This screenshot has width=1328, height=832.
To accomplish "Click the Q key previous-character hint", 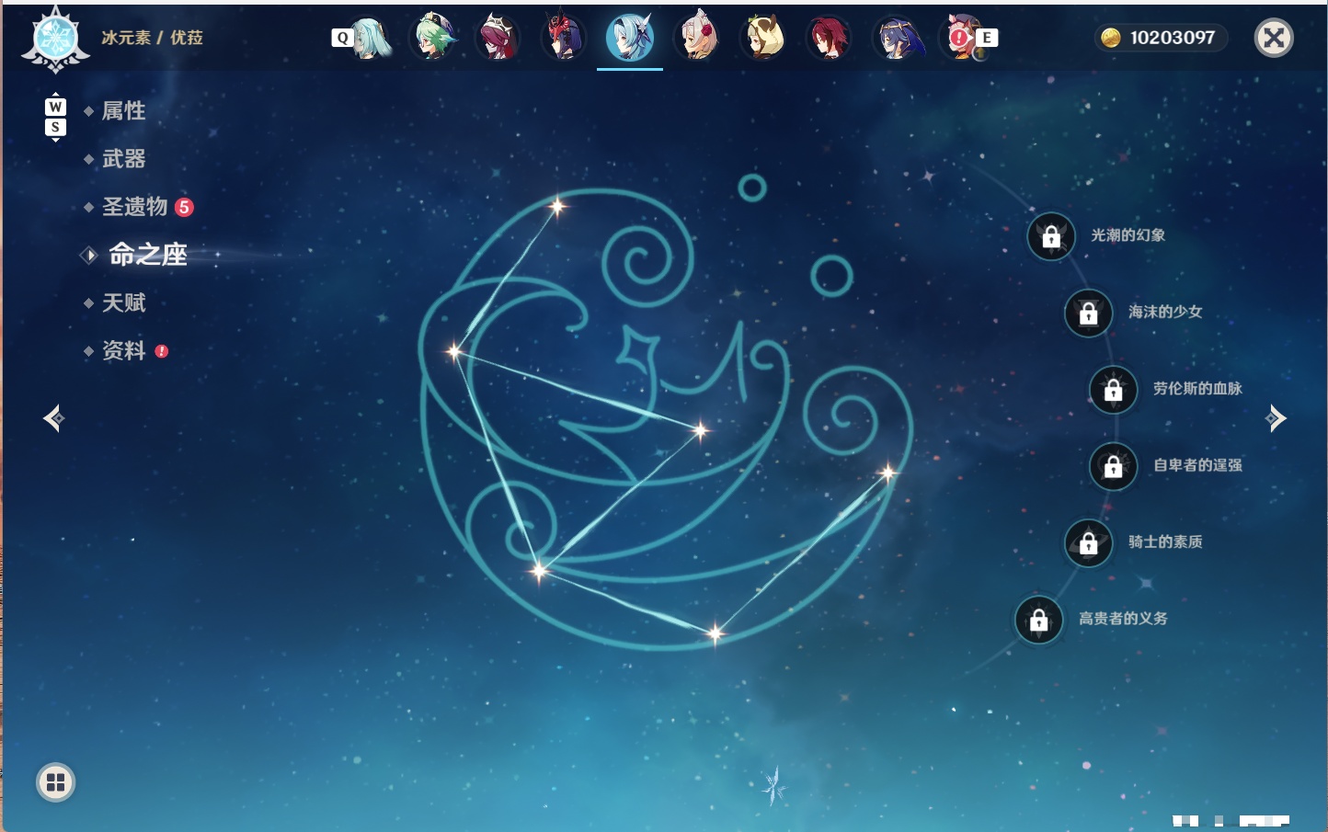I will coord(342,38).
